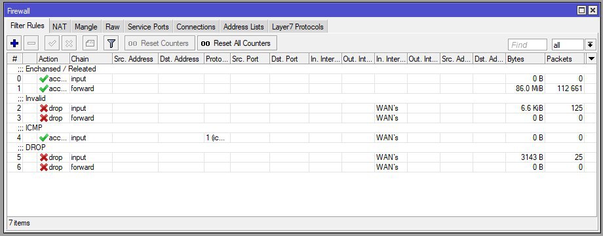Click the enable rule checkmark icon

pos(52,43)
